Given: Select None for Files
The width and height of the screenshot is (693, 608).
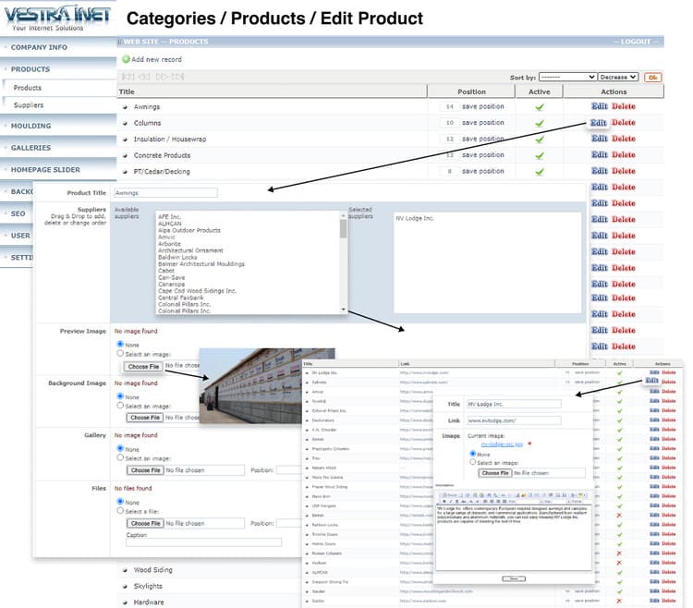Looking at the screenshot, I should coord(120,501).
